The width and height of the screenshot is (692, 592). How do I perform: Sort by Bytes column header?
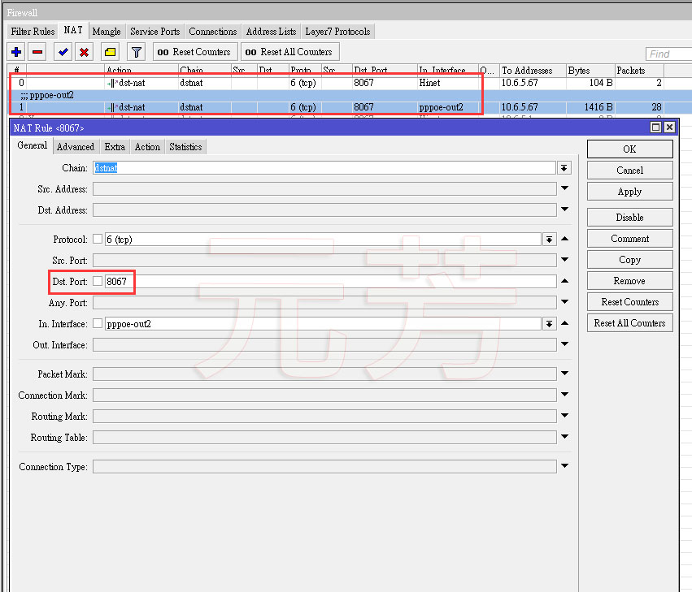pyautogui.click(x=590, y=71)
